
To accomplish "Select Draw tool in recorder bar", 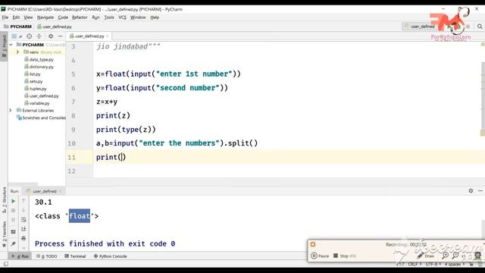I will [x=426, y=256].
